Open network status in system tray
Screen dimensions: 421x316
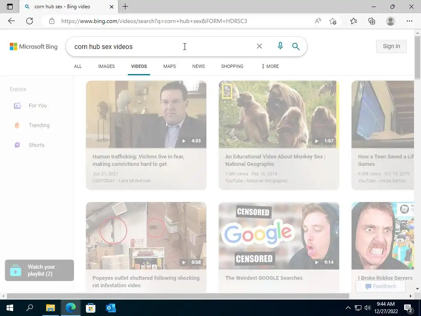click(x=358, y=308)
